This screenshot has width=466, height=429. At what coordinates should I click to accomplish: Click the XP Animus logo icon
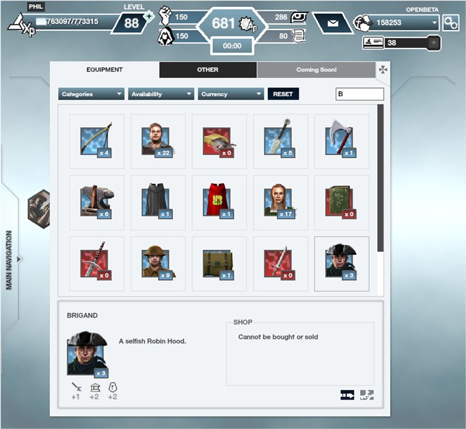[x=20, y=25]
